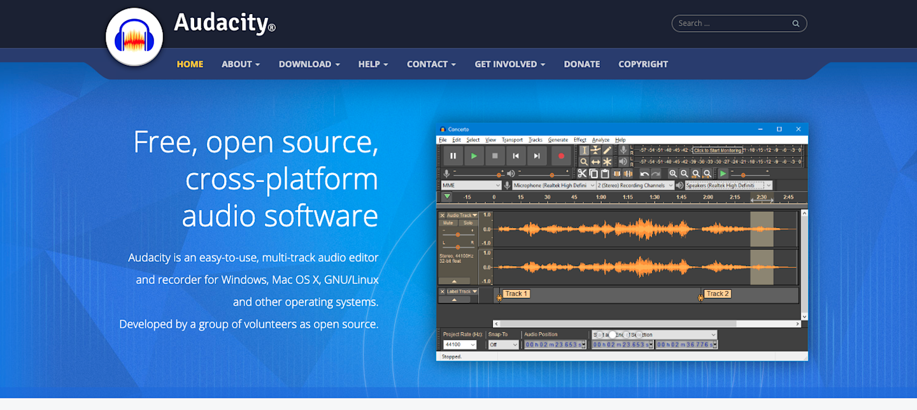This screenshot has height=410, width=917.
Task: Click the Cut scissors icon
Action: click(582, 174)
